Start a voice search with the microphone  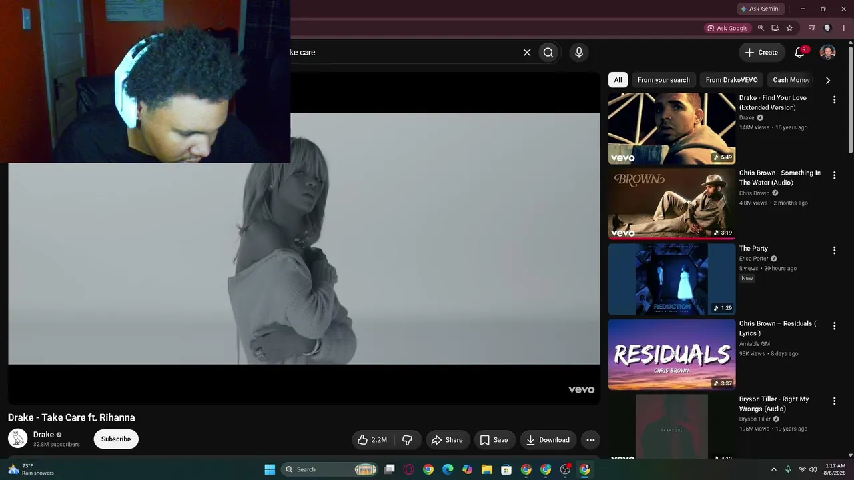coord(579,52)
